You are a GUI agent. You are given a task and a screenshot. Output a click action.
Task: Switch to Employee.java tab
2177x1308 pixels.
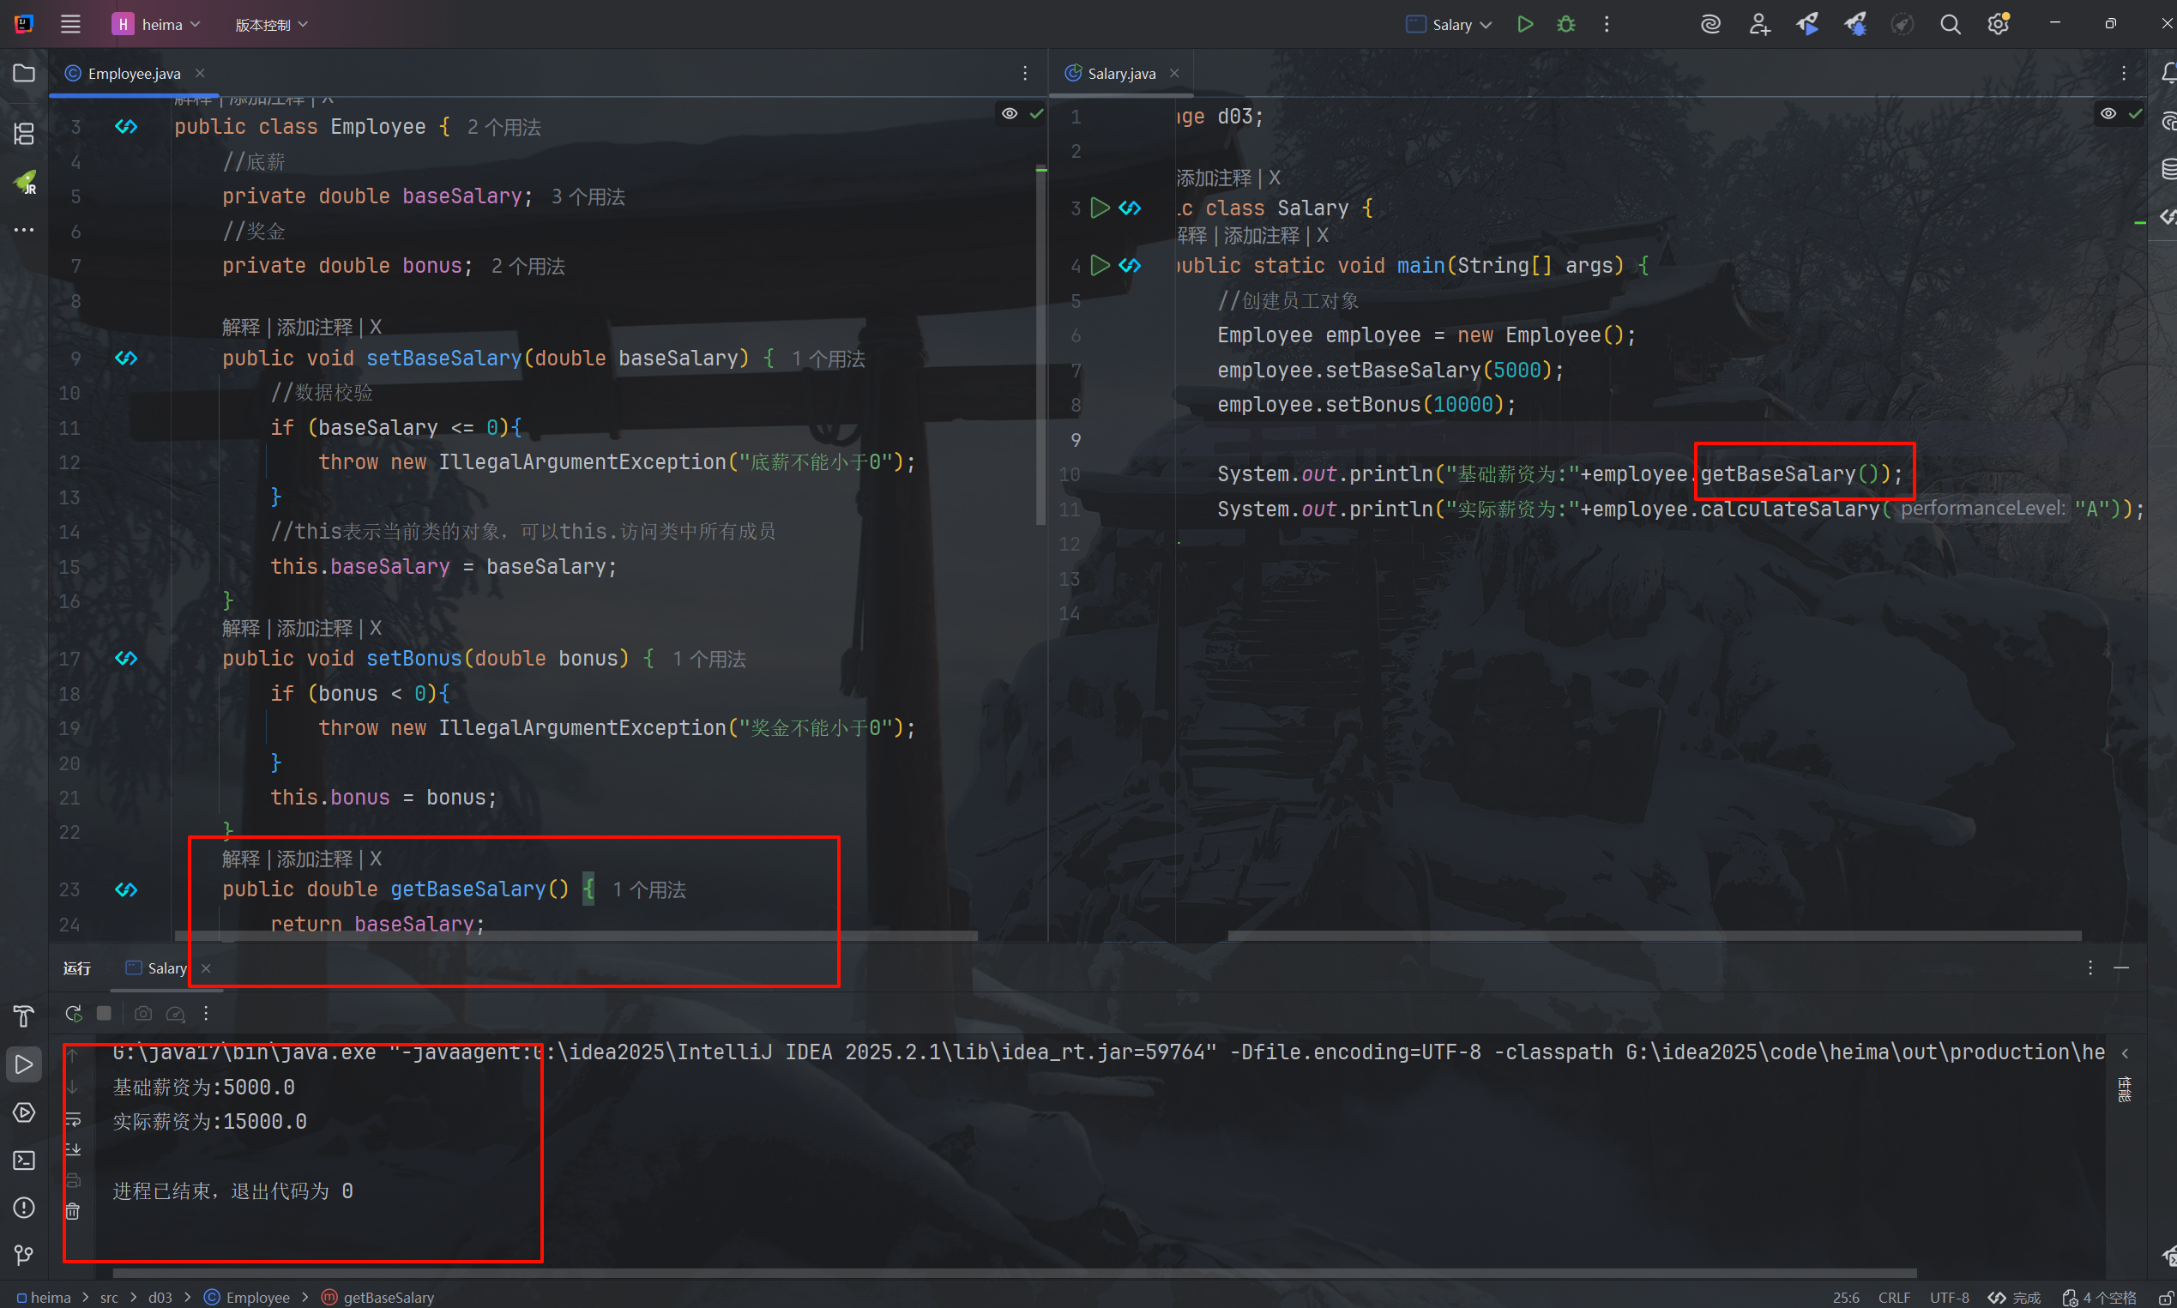click(x=134, y=74)
